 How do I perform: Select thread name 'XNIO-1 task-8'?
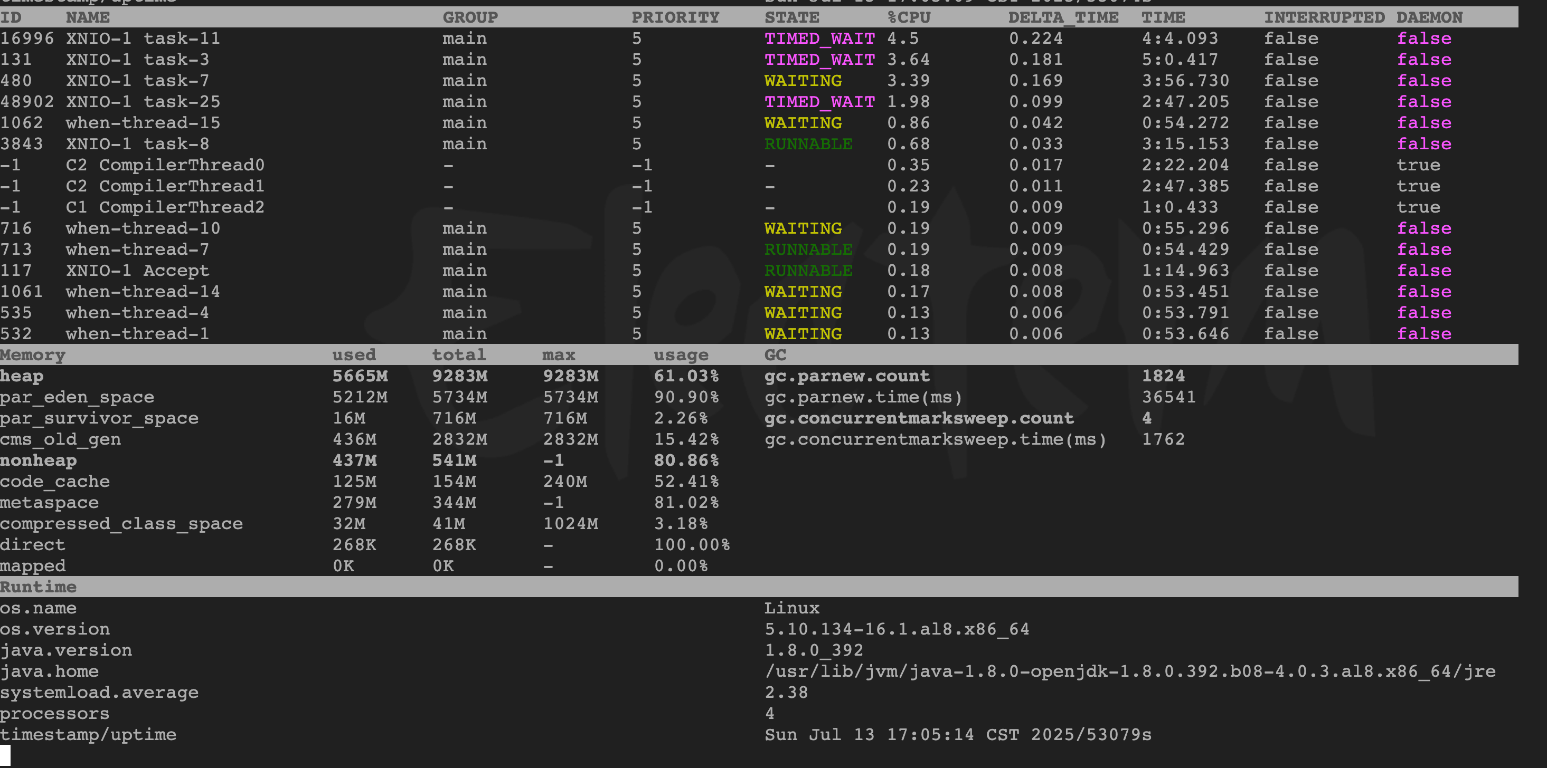click(137, 144)
